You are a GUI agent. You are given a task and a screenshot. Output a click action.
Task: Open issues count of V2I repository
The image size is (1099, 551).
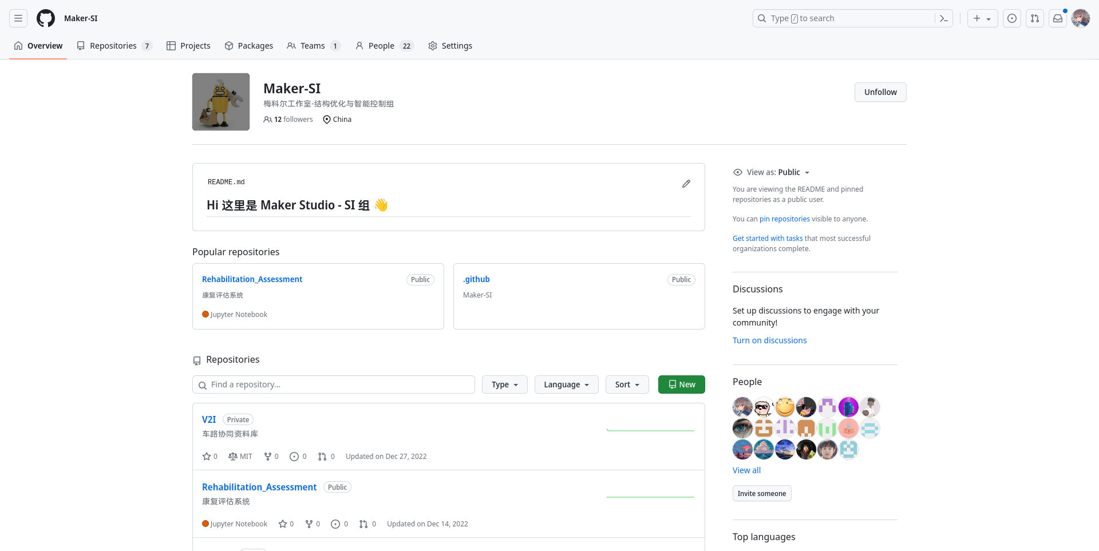point(298,457)
